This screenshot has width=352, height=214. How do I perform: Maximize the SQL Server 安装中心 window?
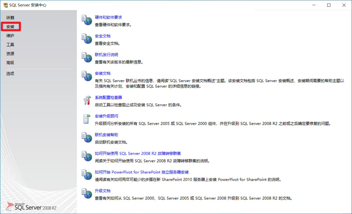329,5
